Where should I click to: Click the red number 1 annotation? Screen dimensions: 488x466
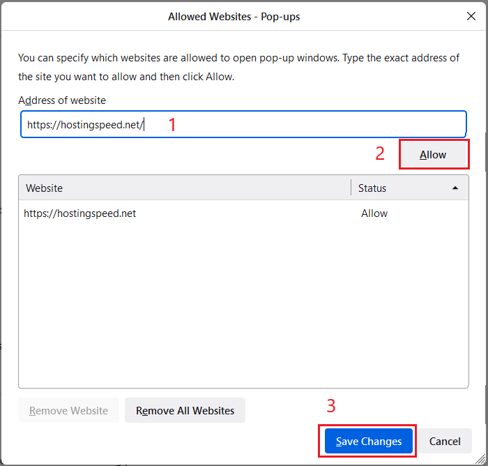[173, 126]
